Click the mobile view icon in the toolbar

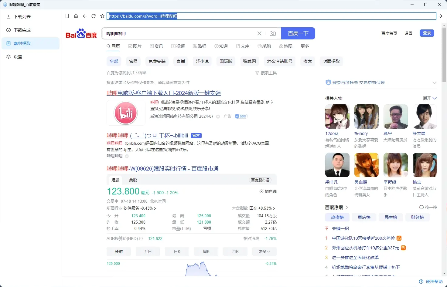tap(67, 16)
